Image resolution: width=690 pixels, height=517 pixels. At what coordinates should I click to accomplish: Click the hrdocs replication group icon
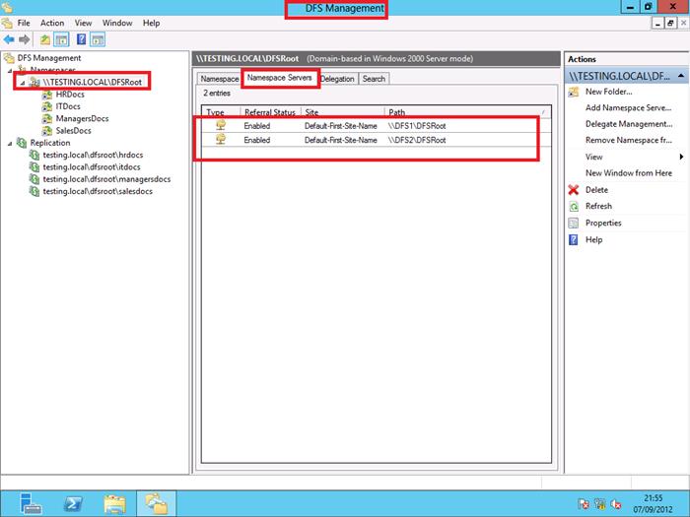pos(34,155)
